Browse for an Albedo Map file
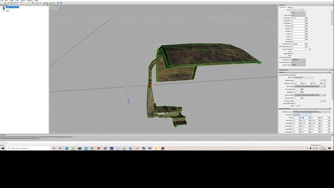The height and width of the screenshot is (188, 334). tap(321, 80)
